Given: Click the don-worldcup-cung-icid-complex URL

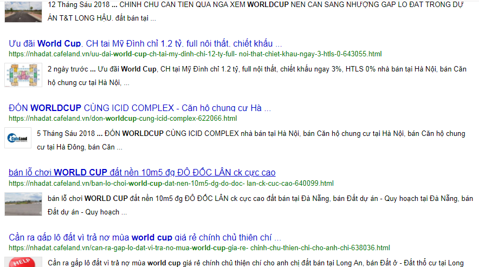Looking at the screenshot, I should [122, 119].
